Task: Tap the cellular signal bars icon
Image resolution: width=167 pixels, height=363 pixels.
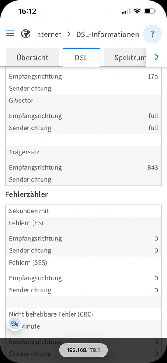Action: coord(126,11)
